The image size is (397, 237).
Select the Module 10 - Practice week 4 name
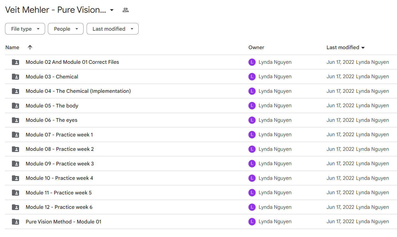coord(59,178)
